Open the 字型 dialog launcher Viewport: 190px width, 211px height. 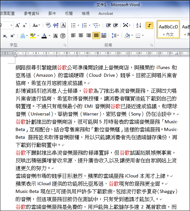click(x=65, y=45)
